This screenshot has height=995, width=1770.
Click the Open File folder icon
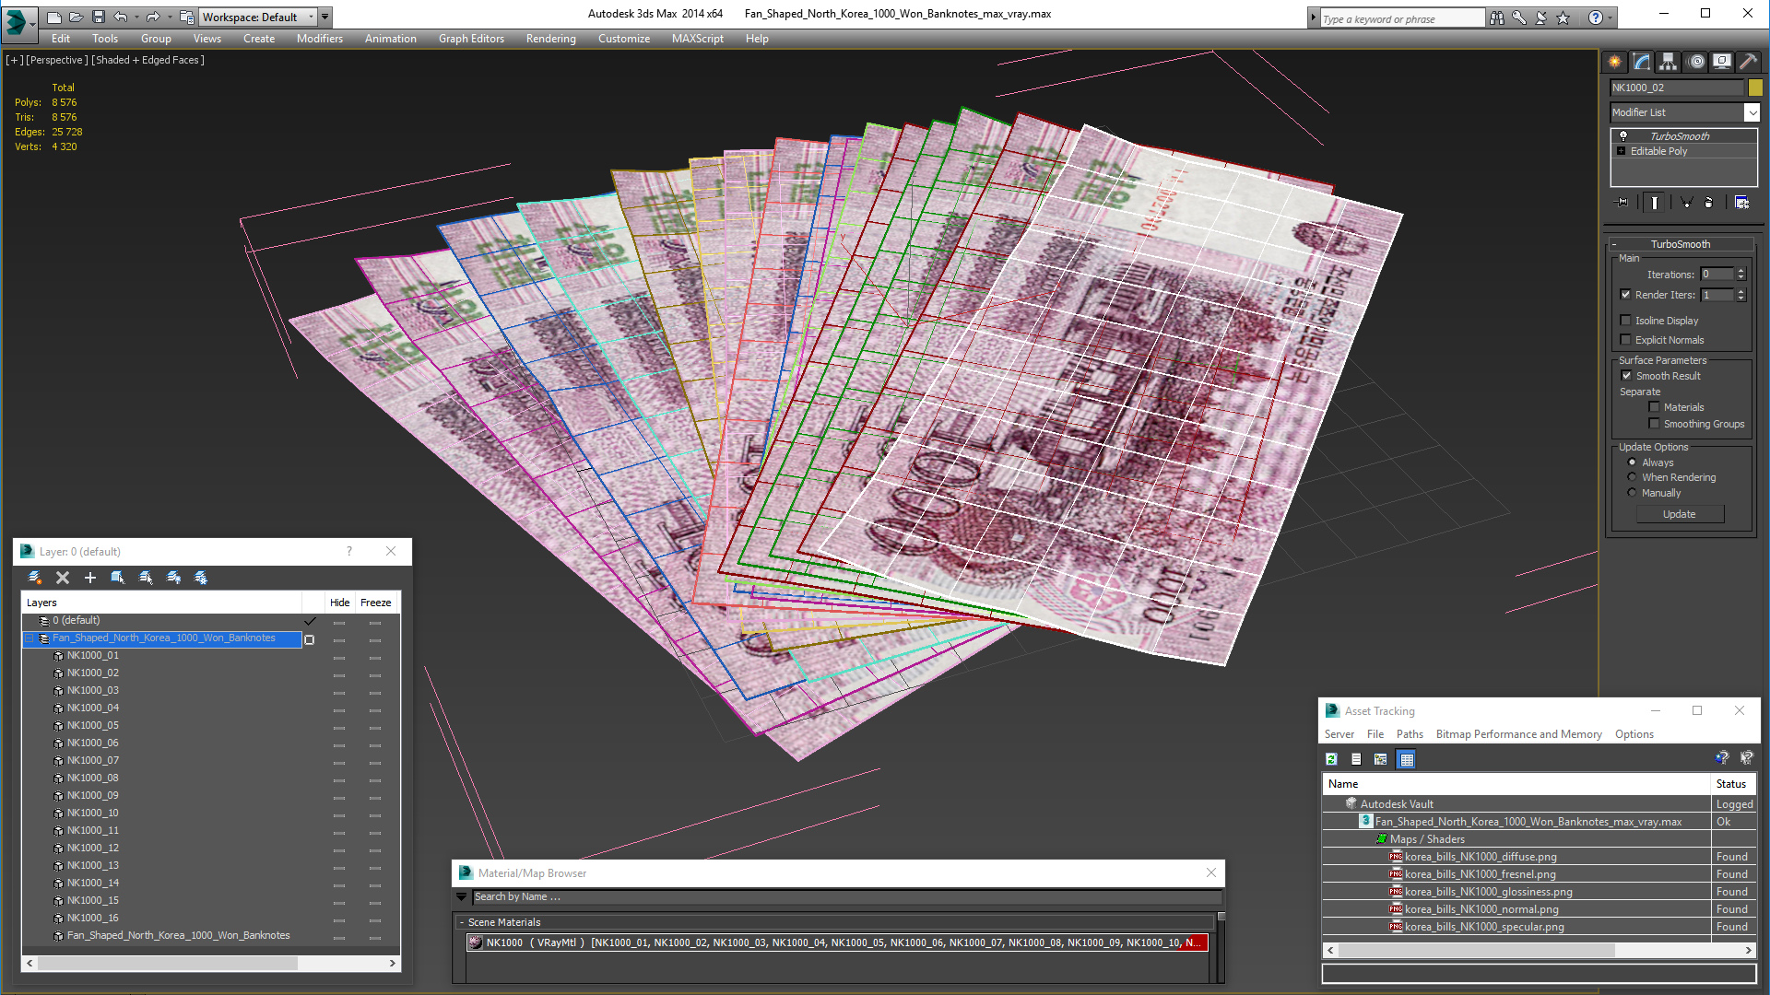click(x=77, y=17)
